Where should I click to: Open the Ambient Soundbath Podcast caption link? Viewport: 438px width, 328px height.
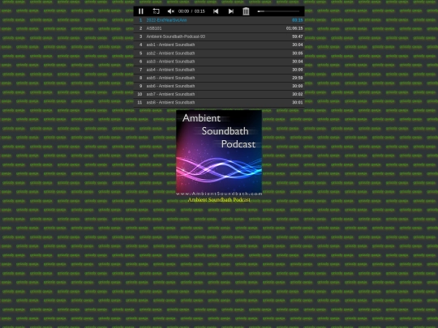click(x=219, y=200)
